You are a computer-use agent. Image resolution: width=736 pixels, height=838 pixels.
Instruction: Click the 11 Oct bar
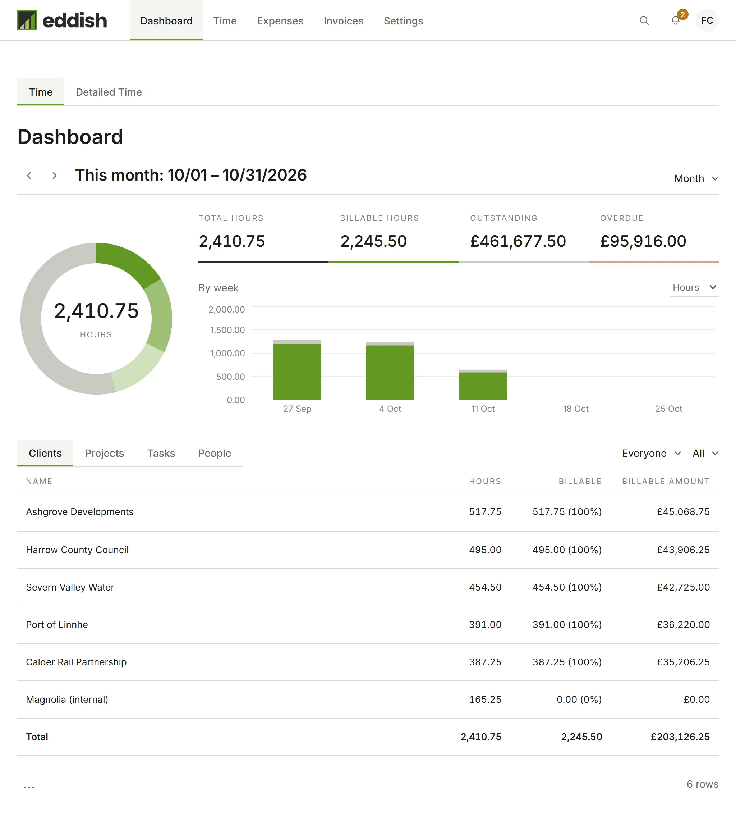click(483, 384)
